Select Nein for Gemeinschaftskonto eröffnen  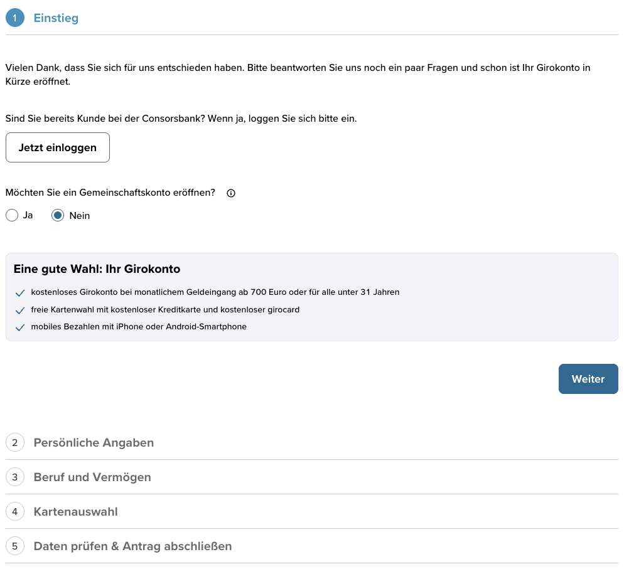(x=58, y=215)
